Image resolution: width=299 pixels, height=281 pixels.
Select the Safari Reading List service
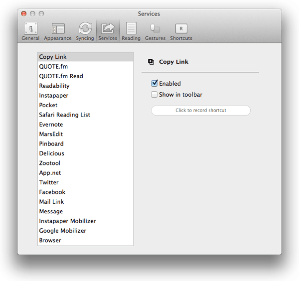tap(65, 115)
